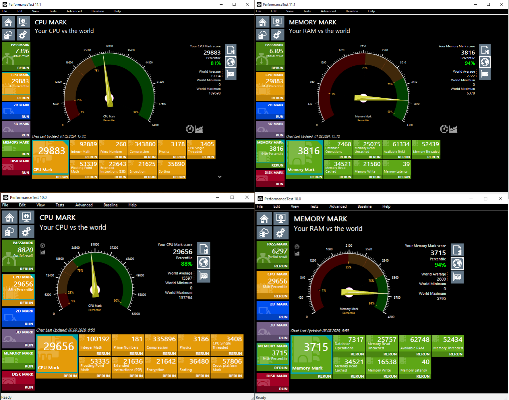Expand chevron below tiles in 11.1 CPU Mark window
Image resolution: width=509 pixels, height=400 pixels.
(220, 177)
